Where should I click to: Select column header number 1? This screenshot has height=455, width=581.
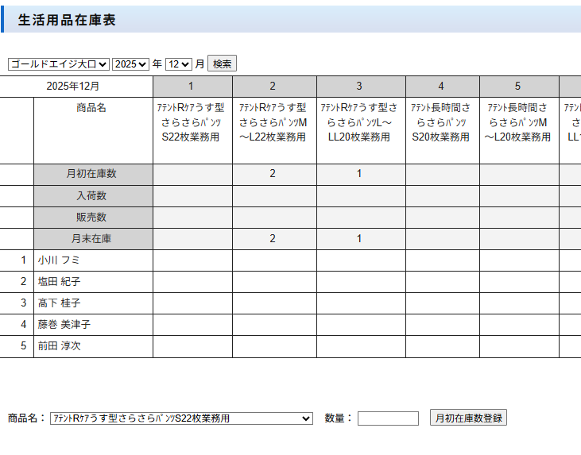pos(192,87)
